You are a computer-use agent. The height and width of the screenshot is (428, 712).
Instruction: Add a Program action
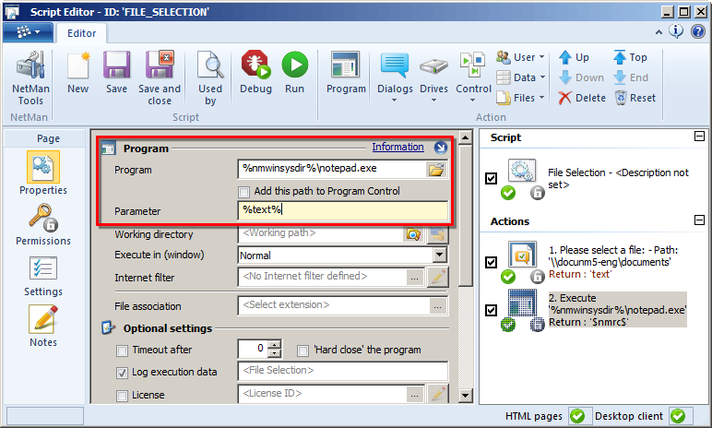pyautogui.click(x=346, y=73)
